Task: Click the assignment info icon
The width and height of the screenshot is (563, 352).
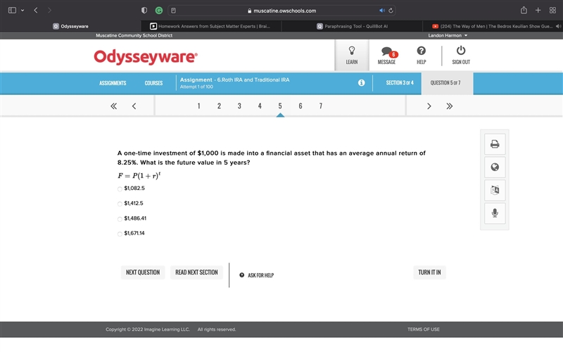Action: 362,83
